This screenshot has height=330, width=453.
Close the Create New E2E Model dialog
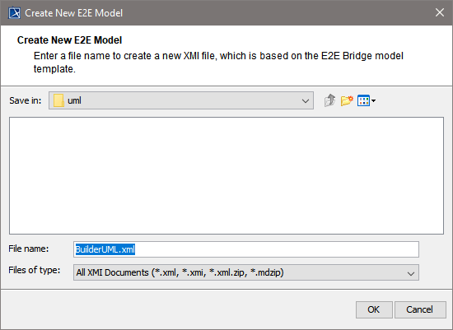point(440,12)
